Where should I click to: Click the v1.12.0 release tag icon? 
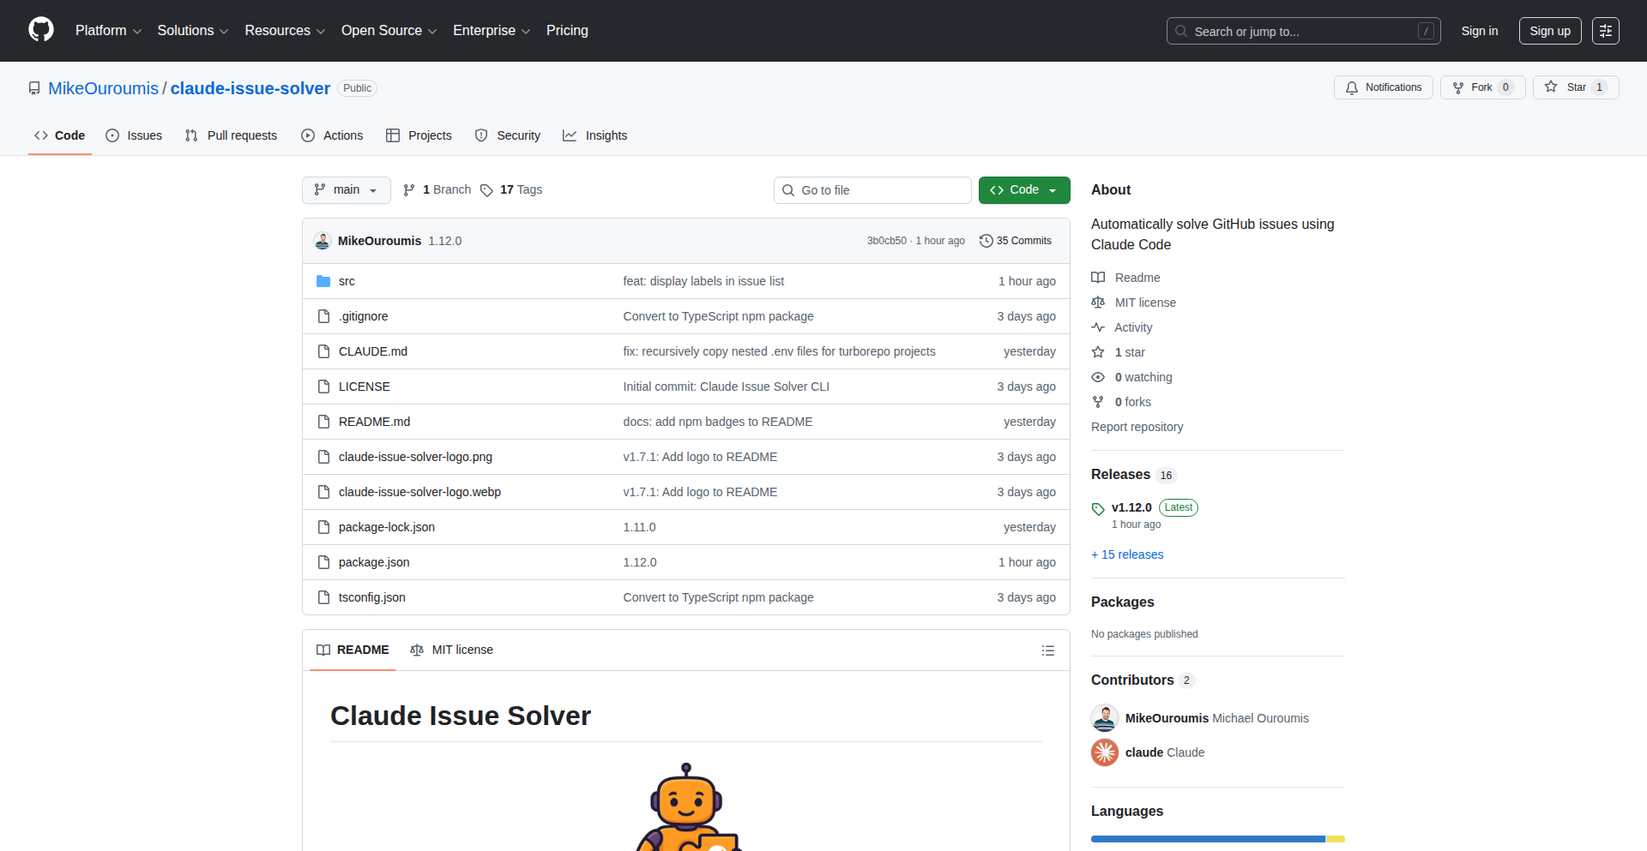[1098, 508]
